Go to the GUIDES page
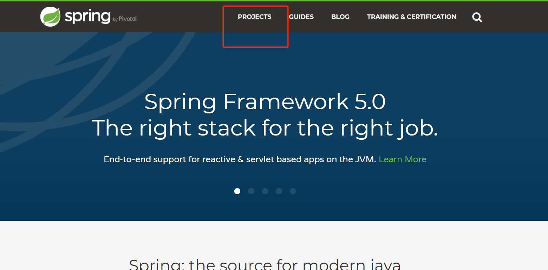548x270 pixels. [x=301, y=17]
